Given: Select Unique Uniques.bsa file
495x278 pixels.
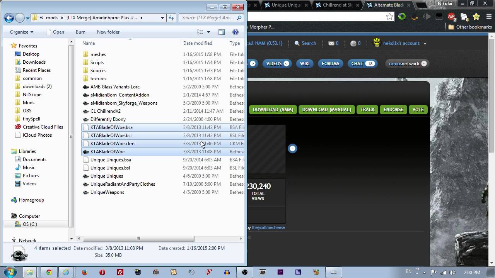Looking at the screenshot, I should [111, 160].
